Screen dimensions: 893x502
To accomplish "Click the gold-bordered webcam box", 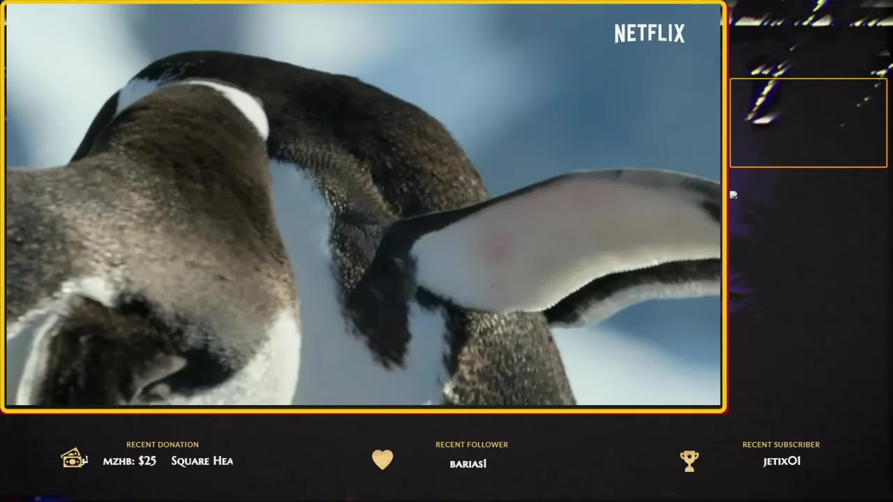I will click(x=809, y=123).
